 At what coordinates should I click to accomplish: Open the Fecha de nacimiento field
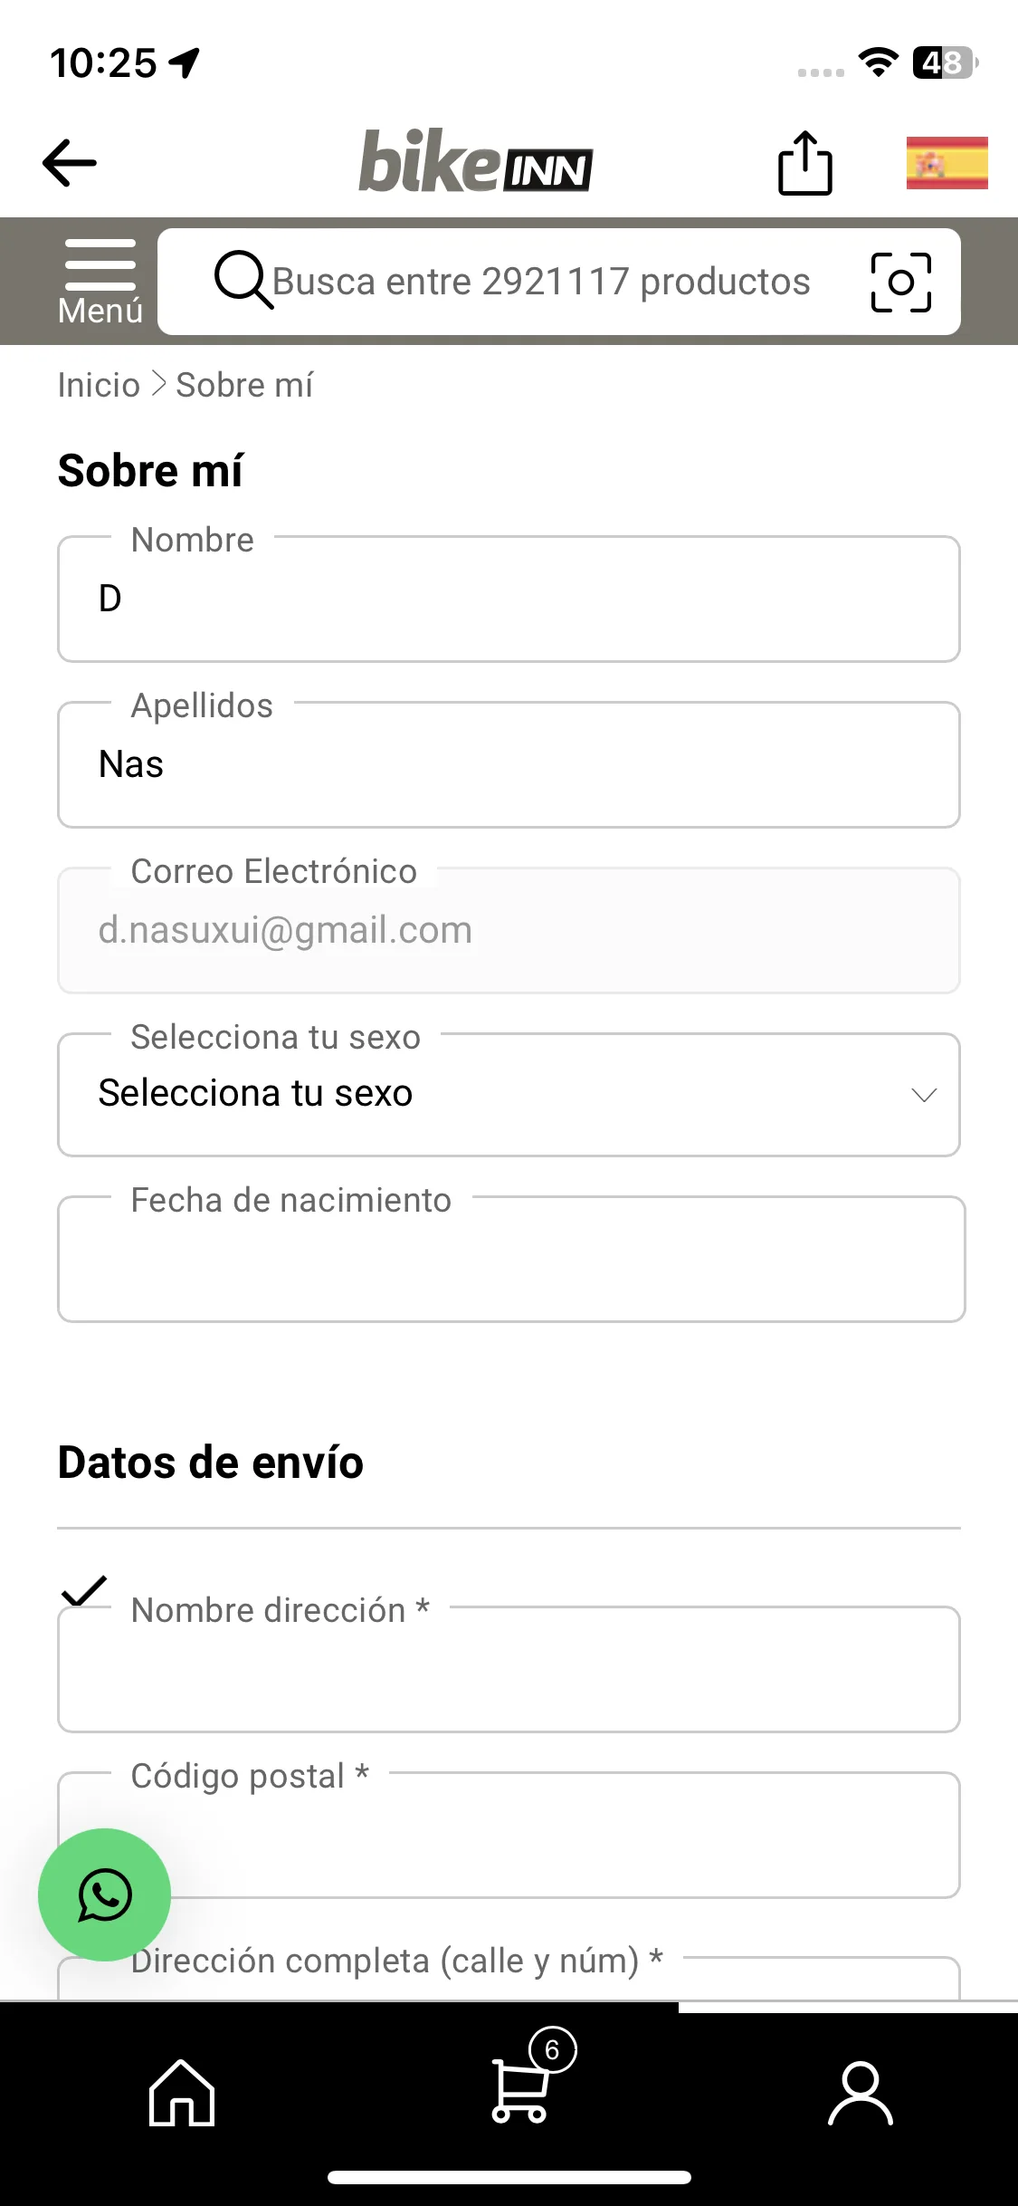click(x=511, y=1259)
